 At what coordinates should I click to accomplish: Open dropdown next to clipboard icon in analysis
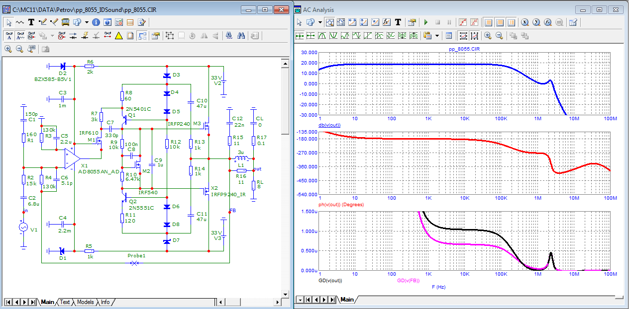437,36
